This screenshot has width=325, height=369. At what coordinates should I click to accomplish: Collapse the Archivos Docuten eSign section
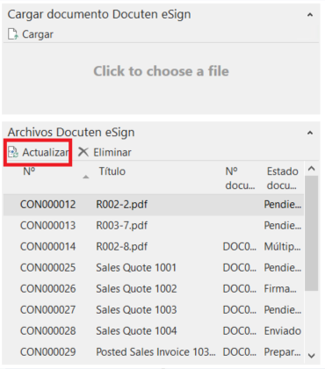click(x=310, y=133)
